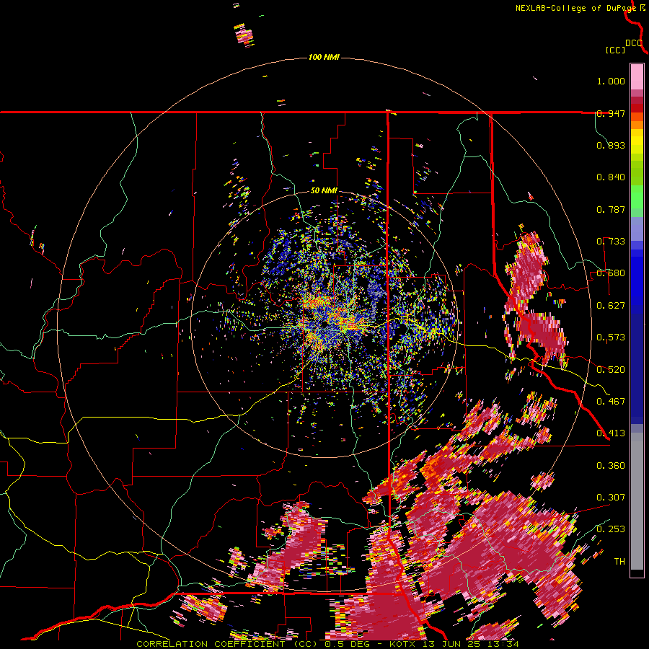This screenshot has width=649, height=649.
Task: Click the 0.413 scale value
Action: pyautogui.click(x=611, y=433)
